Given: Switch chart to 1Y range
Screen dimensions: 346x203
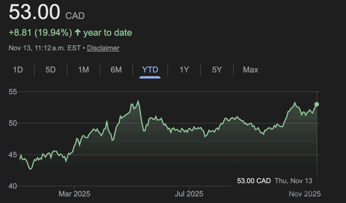Looking at the screenshot, I should pos(184,70).
